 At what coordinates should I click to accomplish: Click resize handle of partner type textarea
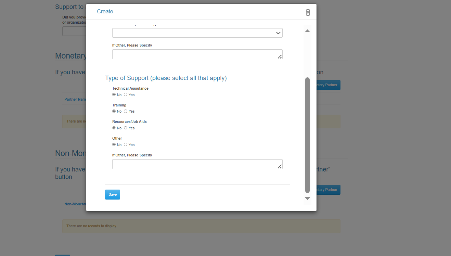(x=280, y=56)
